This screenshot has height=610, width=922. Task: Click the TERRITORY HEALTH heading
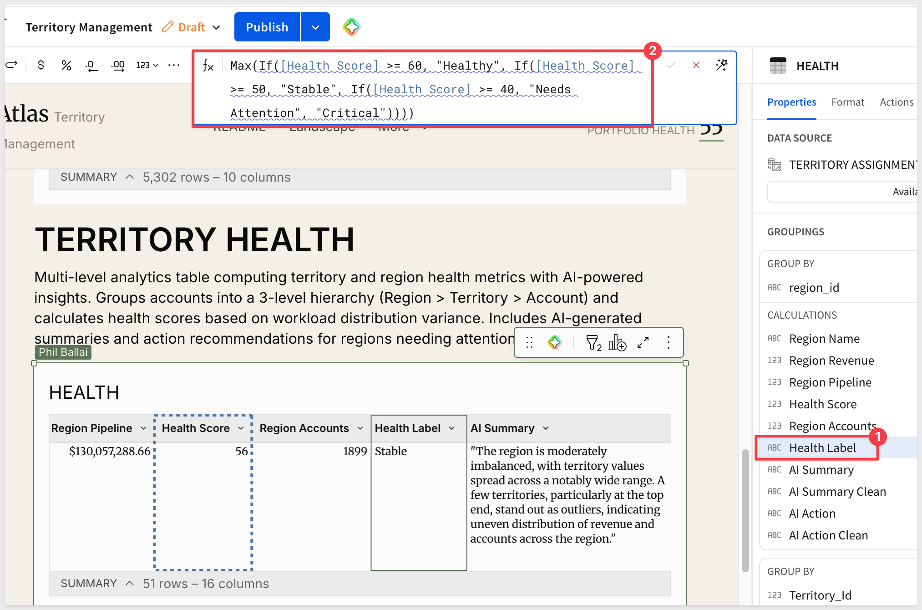(x=195, y=240)
